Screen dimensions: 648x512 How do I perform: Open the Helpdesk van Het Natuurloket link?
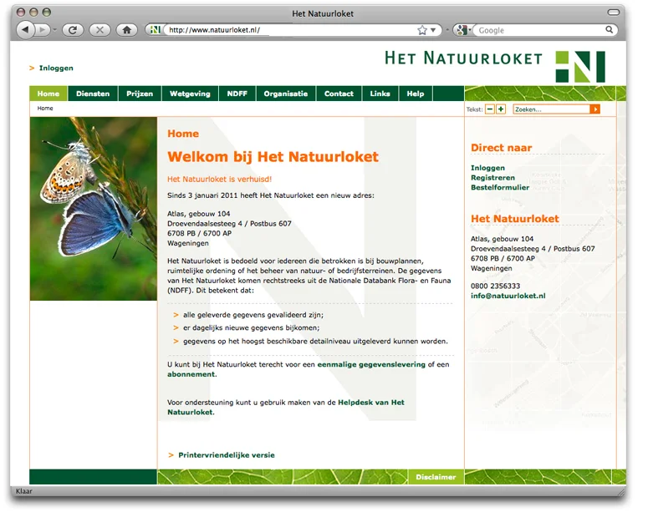pyautogui.click(x=286, y=407)
